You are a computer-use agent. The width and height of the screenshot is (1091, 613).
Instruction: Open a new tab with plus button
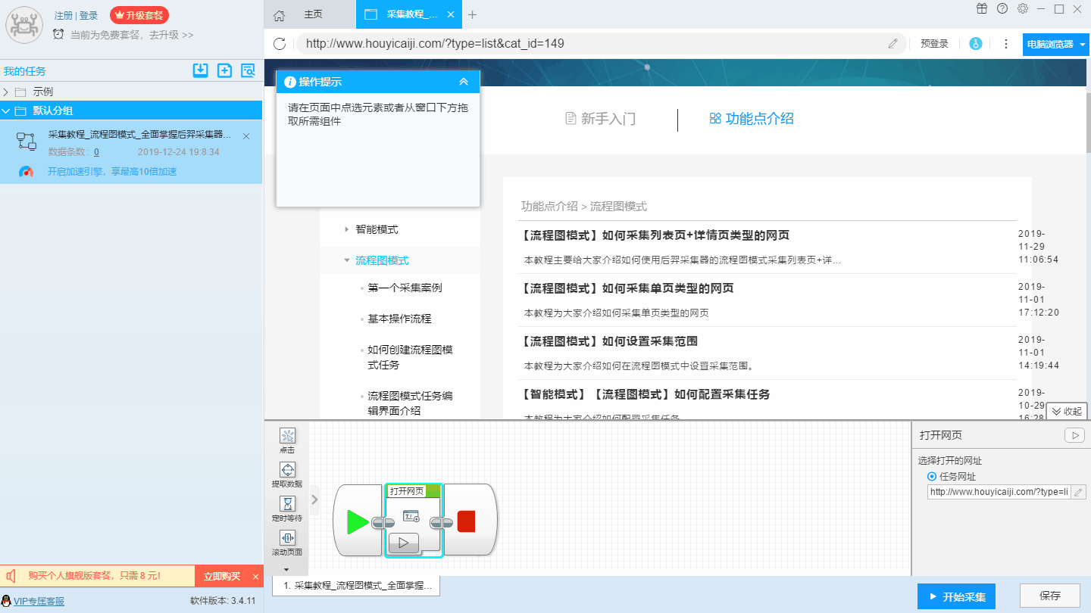click(x=472, y=14)
